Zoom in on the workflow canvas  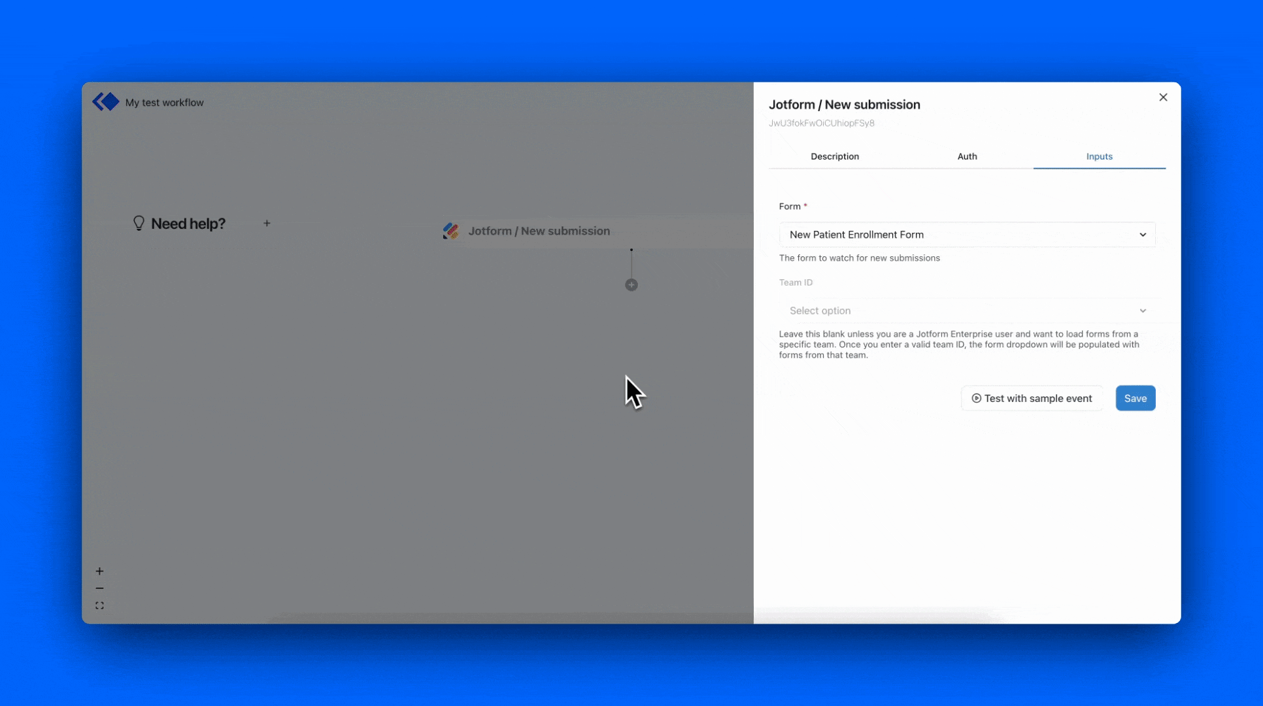(99, 571)
